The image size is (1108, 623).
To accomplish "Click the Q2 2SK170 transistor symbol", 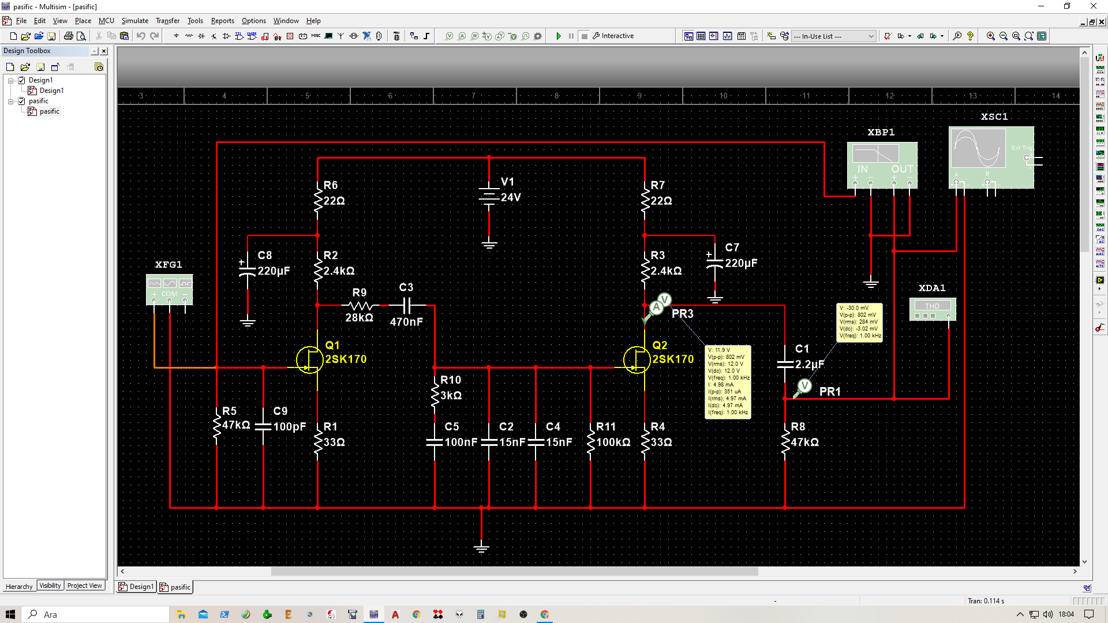I will [637, 359].
